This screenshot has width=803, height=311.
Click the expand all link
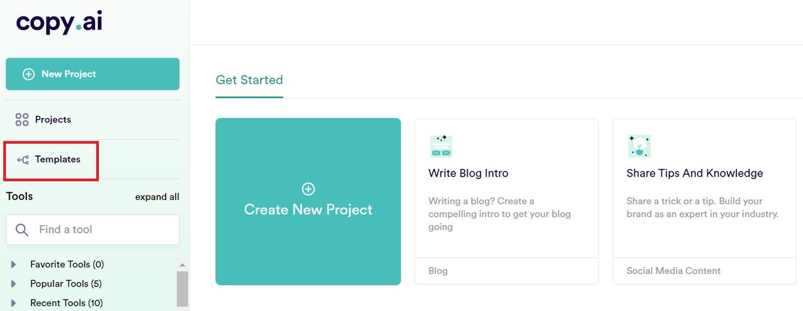pos(157,197)
